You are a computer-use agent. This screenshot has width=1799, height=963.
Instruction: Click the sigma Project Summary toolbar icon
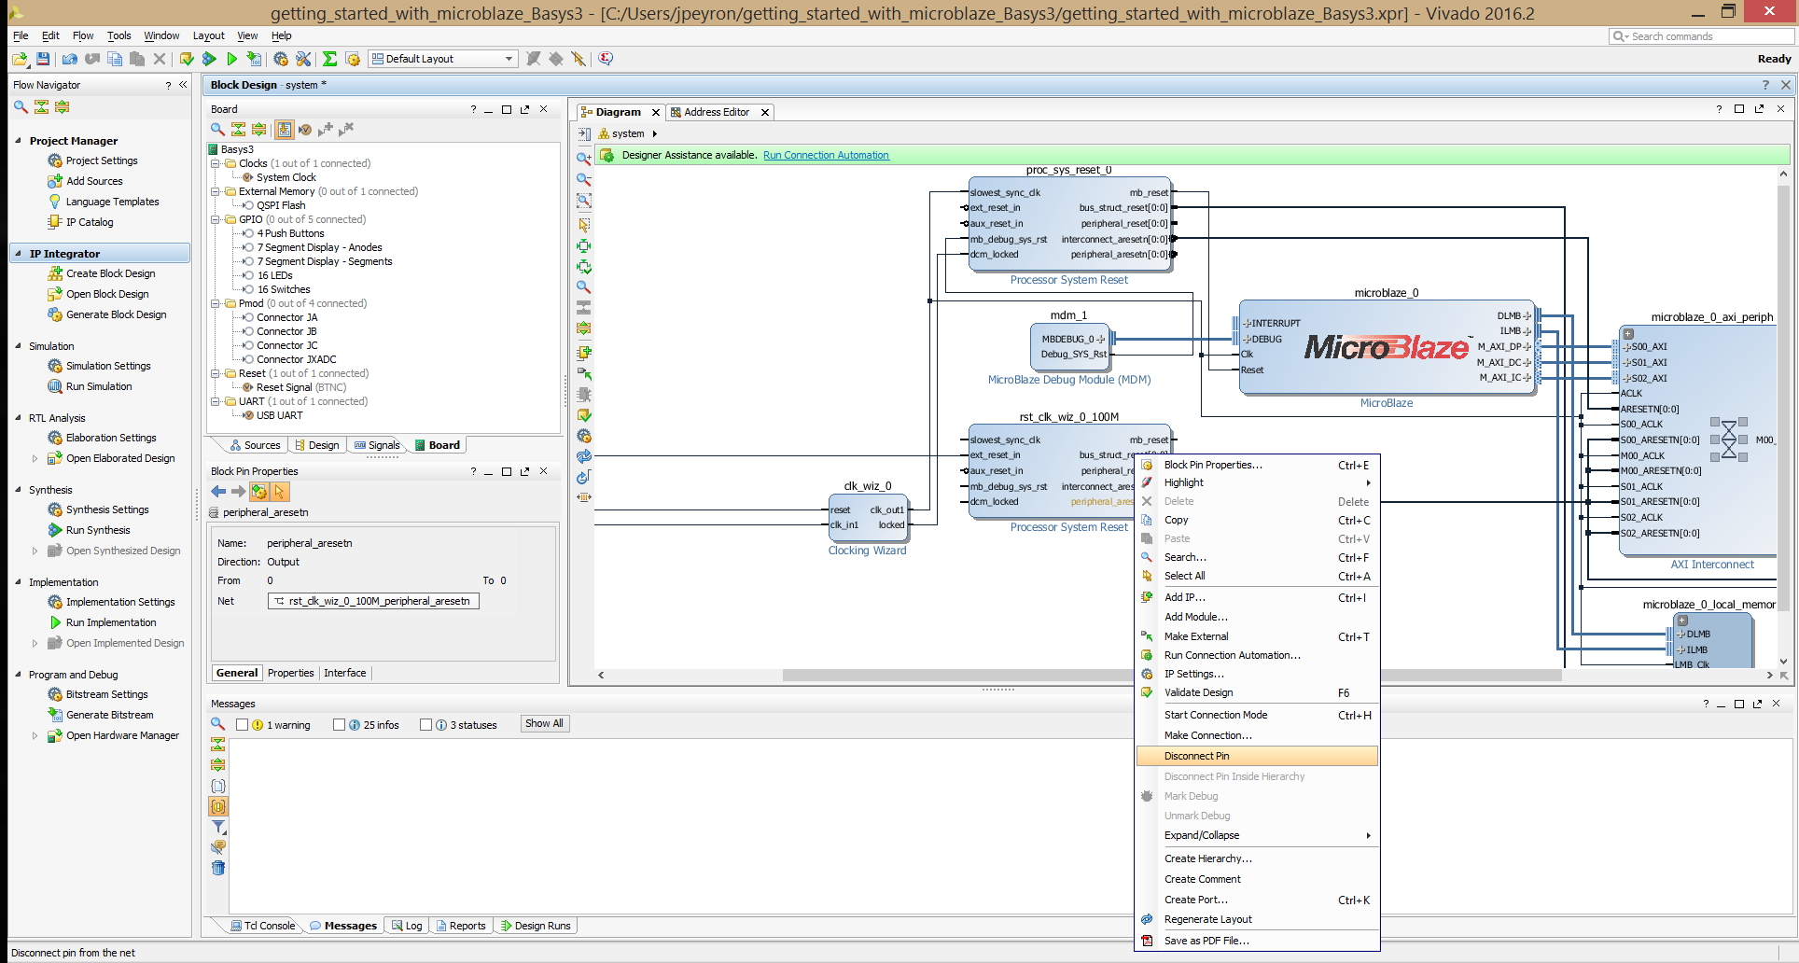click(x=329, y=59)
